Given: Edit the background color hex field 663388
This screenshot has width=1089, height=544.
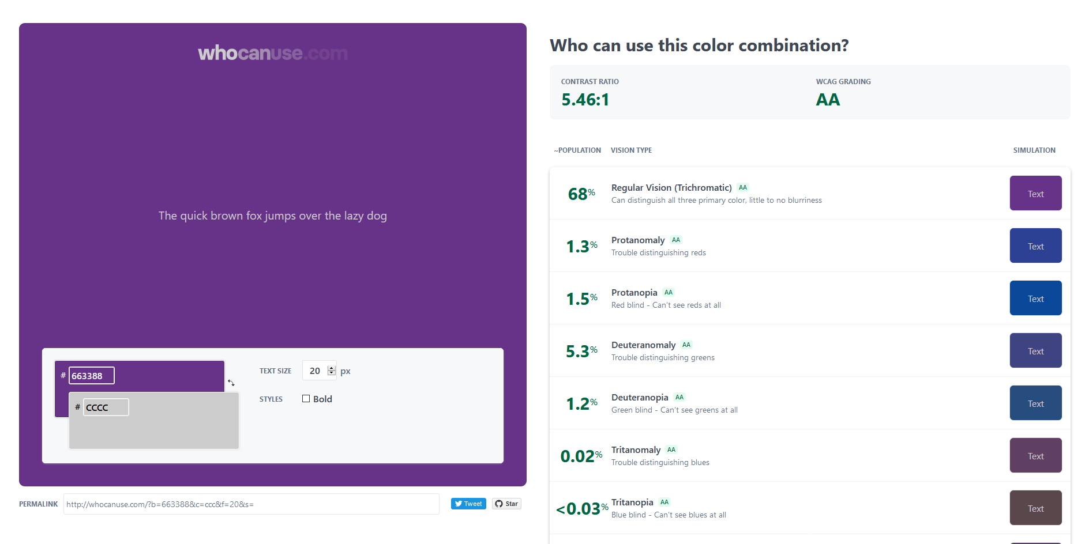Looking at the screenshot, I should [x=91, y=376].
